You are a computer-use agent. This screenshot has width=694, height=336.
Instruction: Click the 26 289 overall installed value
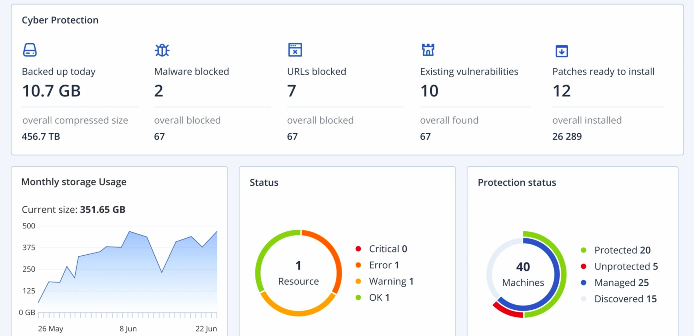(x=567, y=136)
